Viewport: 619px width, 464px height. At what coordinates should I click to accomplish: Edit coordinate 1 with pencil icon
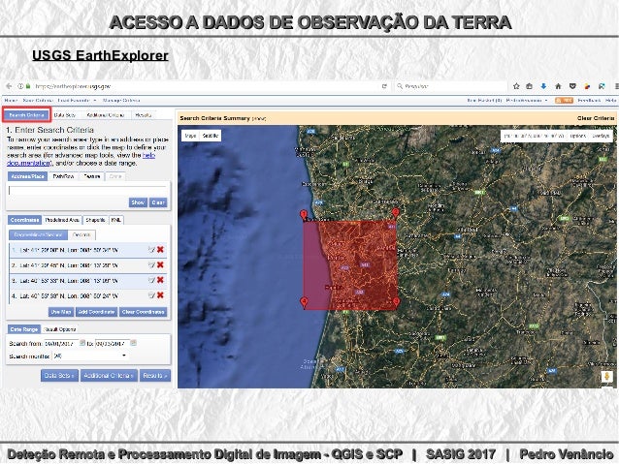pyautogui.click(x=151, y=250)
